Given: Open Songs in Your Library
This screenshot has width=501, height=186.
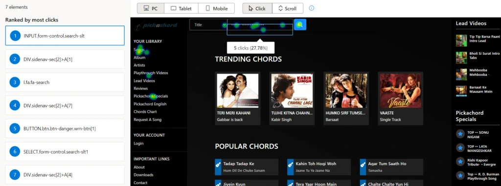Looking at the screenshot, I should tap(139, 50).
